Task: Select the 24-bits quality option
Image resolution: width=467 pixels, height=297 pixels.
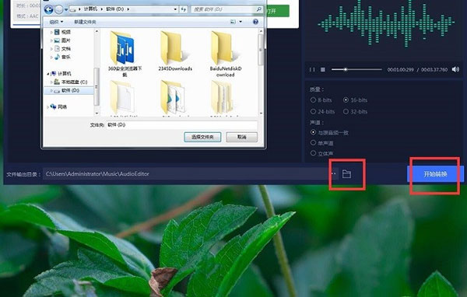Action: tap(322, 112)
